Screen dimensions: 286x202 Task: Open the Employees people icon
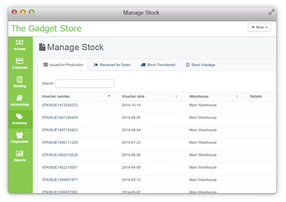(20, 135)
